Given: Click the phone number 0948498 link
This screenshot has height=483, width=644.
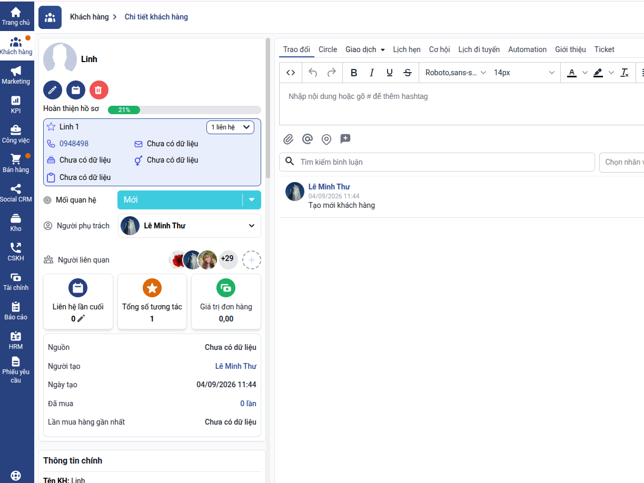Looking at the screenshot, I should click(74, 144).
